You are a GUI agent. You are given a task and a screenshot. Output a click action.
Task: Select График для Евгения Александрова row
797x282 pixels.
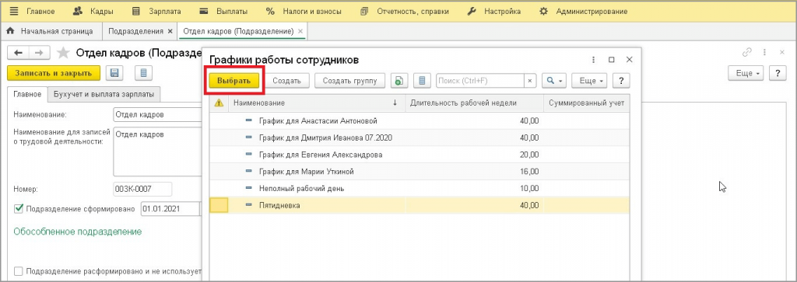pyautogui.click(x=420, y=155)
